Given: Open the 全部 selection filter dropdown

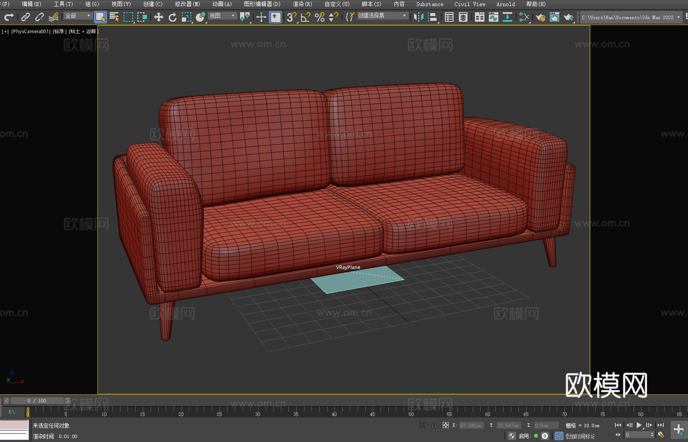Looking at the screenshot, I should coord(78,16).
